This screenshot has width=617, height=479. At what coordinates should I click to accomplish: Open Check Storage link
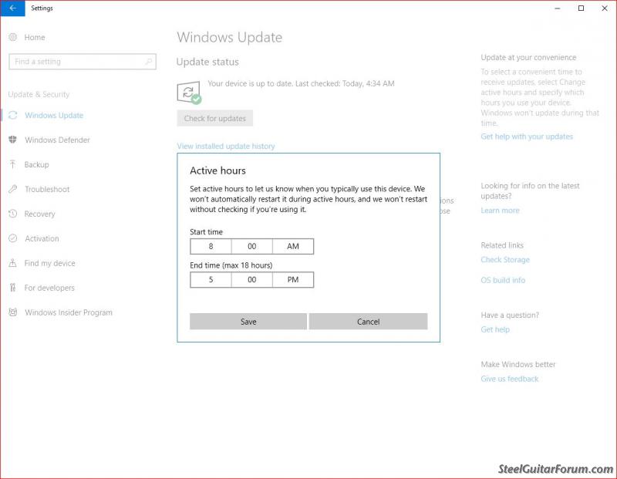[505, 260]
